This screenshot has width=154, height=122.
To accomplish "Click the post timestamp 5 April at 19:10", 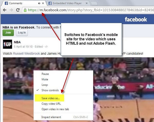I will coord(23,47).
